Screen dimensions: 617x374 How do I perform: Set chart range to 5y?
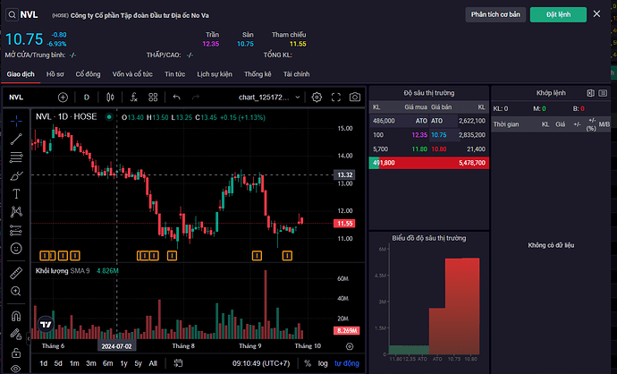click(x=138, y=363)
